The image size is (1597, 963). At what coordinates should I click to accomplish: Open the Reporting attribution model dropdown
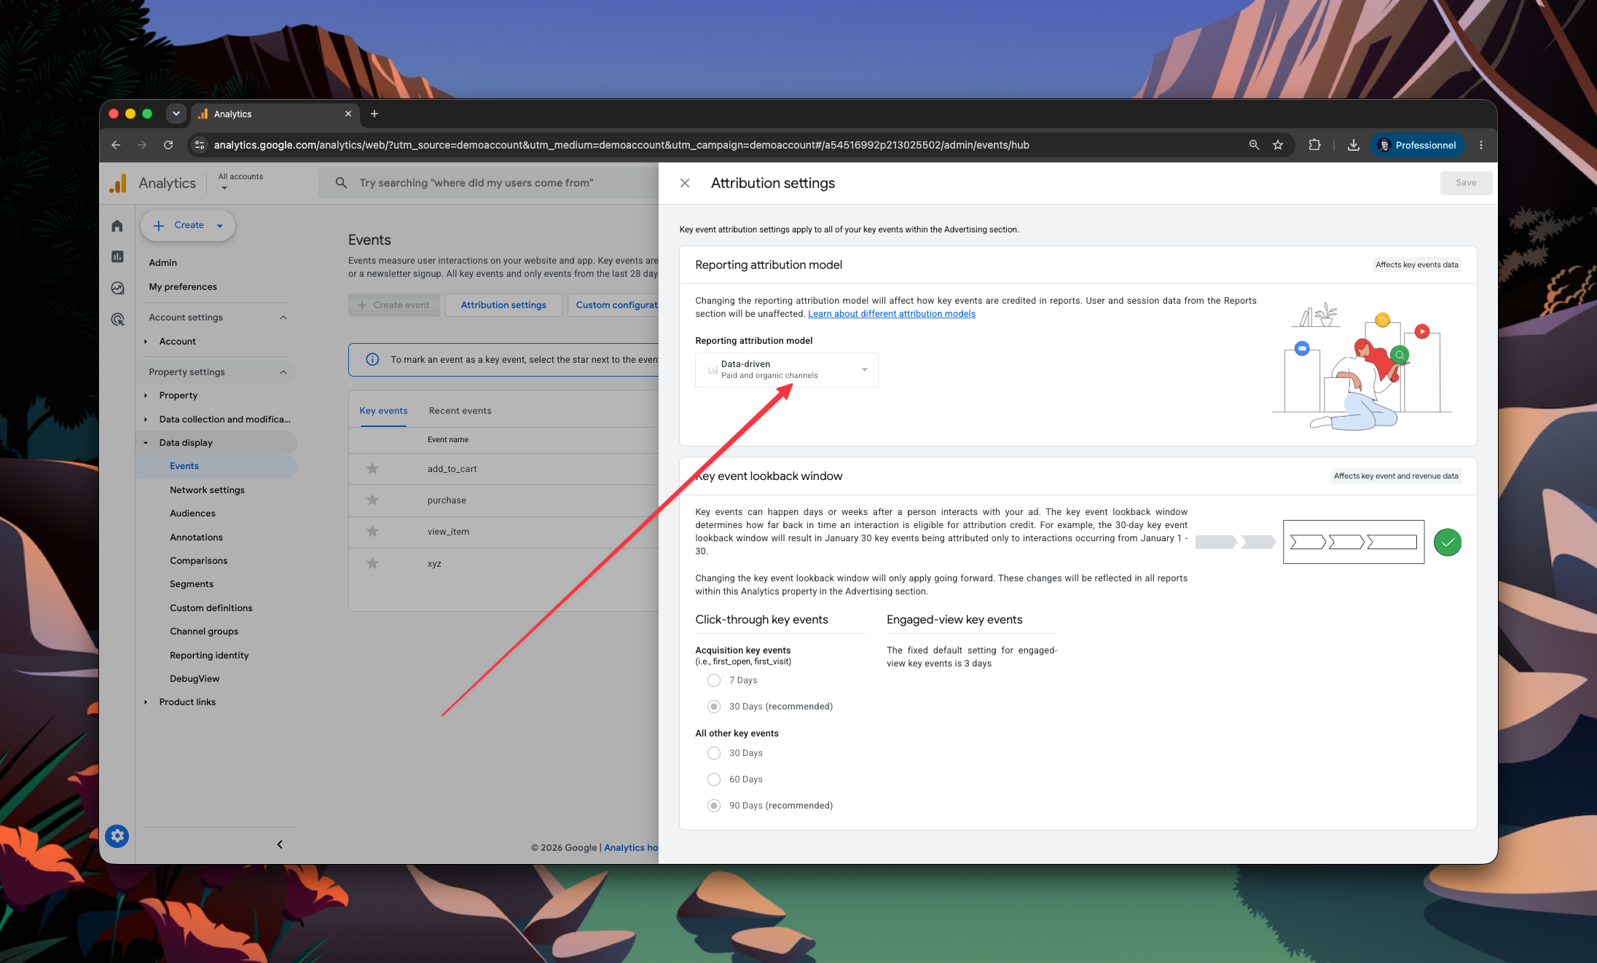coord(786,370)
